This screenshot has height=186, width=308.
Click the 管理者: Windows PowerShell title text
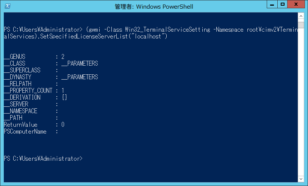(x=154, y=6)
